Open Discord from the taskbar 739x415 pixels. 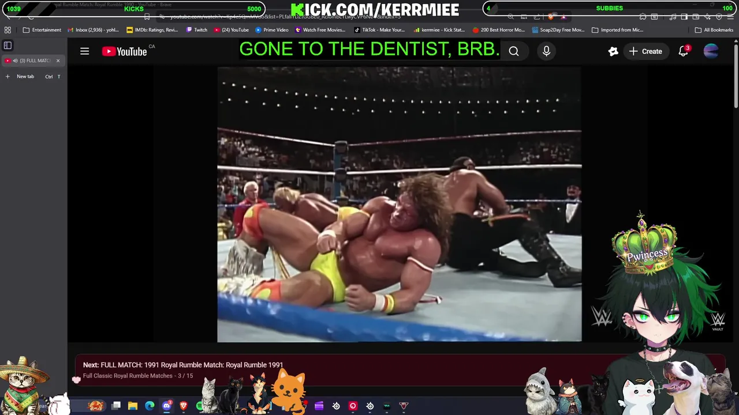(x=167, y=406)
